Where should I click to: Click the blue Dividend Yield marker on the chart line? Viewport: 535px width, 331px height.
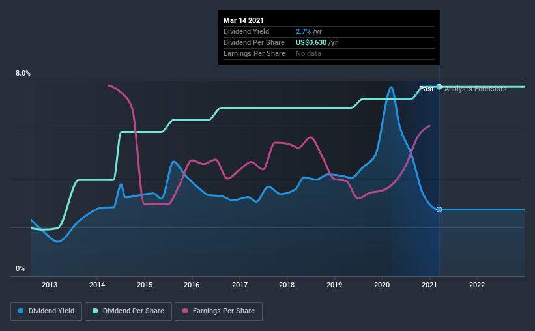(439, 210)
